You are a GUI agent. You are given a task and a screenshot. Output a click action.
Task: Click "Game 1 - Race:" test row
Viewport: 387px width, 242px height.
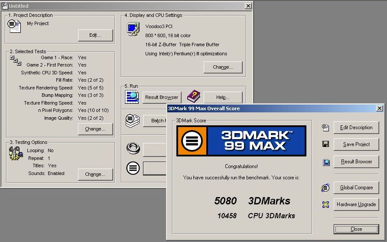(x=63, y=57)
